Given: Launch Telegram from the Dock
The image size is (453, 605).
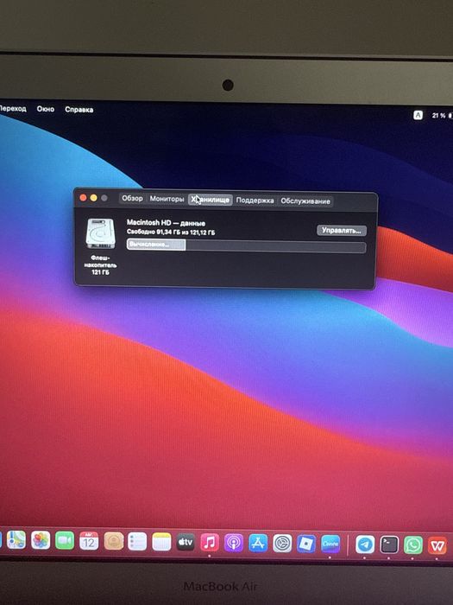Looking at the screenshot, I should point(365,544).
